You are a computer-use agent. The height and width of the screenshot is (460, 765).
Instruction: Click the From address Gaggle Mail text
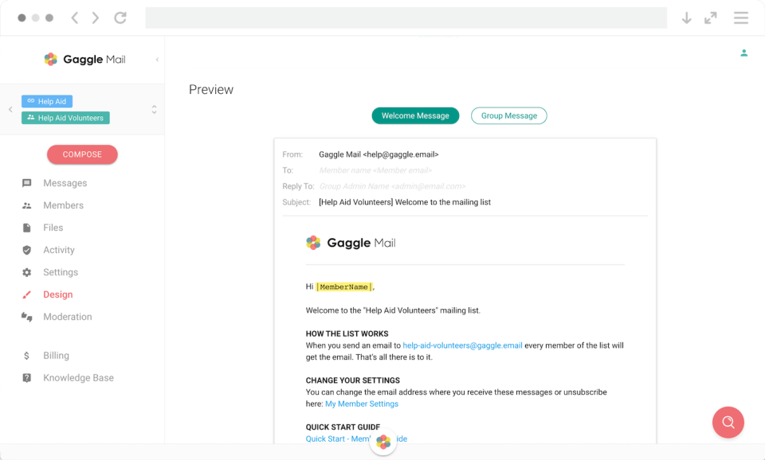(x=379, y=154)
